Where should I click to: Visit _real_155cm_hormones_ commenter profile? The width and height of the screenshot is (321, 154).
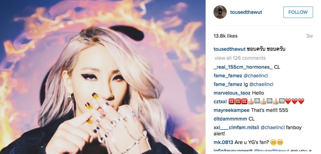pyautogui.click(x=243, y=67)
